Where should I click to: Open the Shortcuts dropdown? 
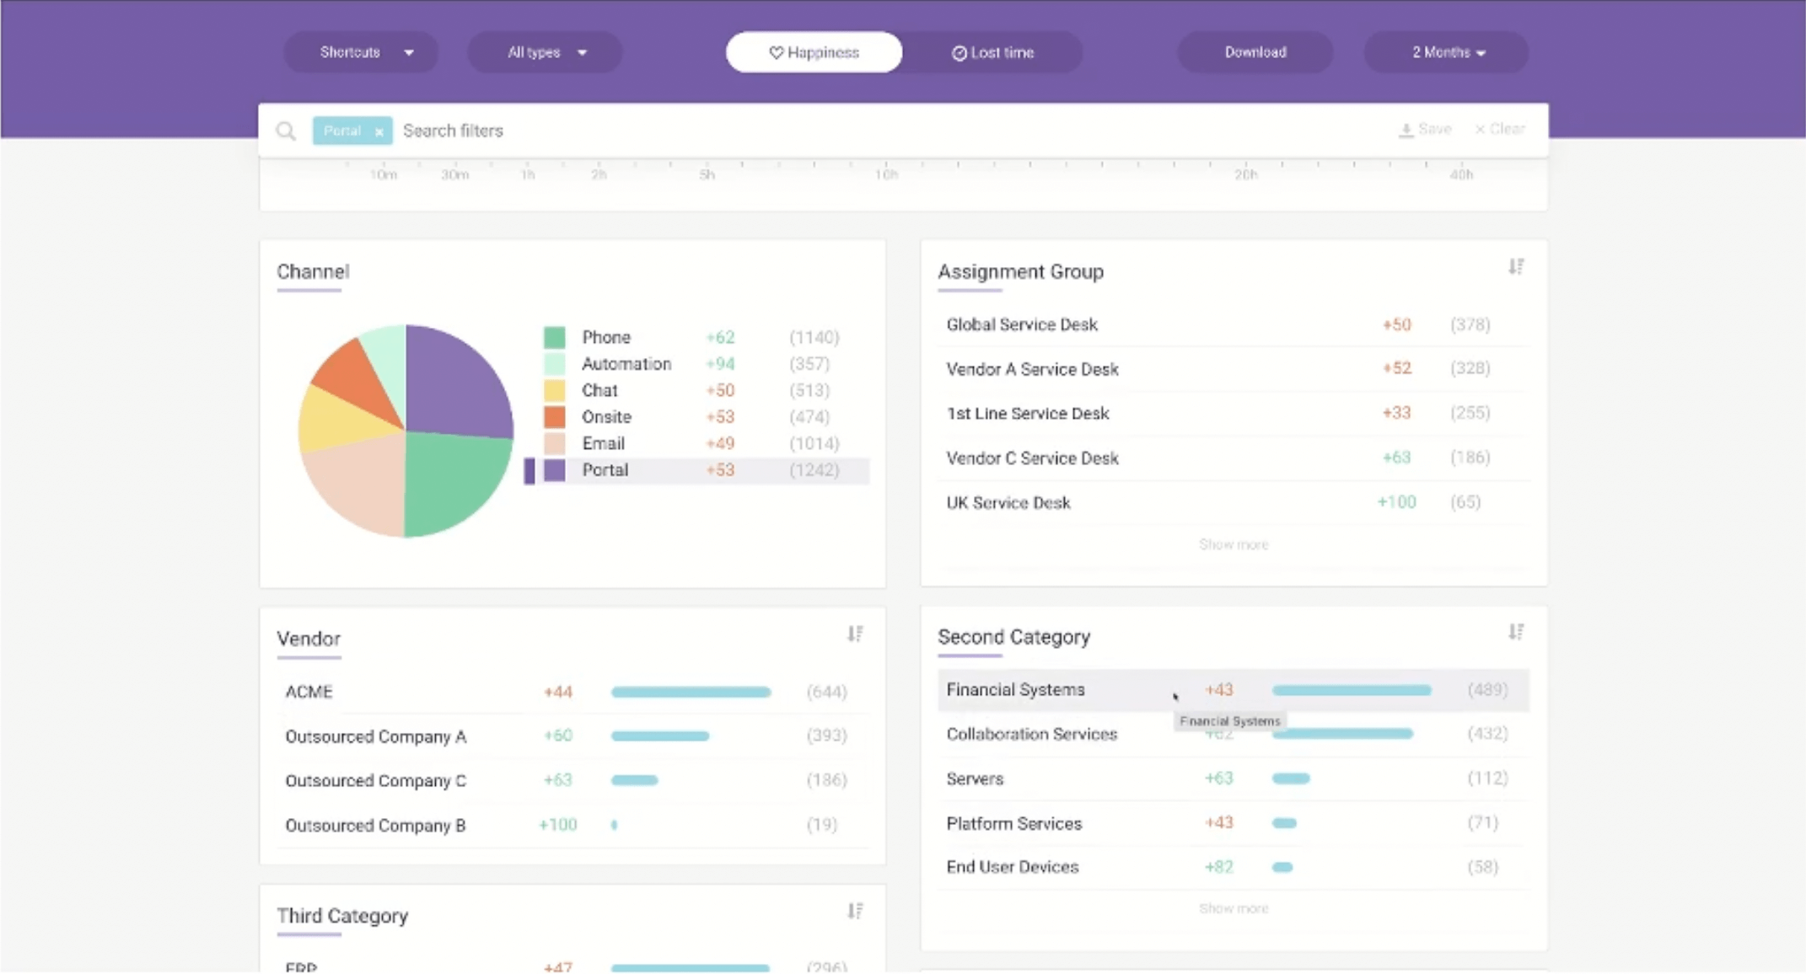361,52
